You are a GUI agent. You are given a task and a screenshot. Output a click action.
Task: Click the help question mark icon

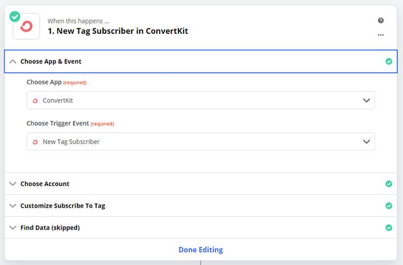[x=380, y=20]
